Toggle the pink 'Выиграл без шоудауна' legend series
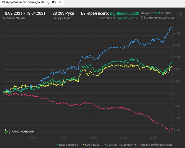This screenshot has width=185, height=148. tap(156, 145)
